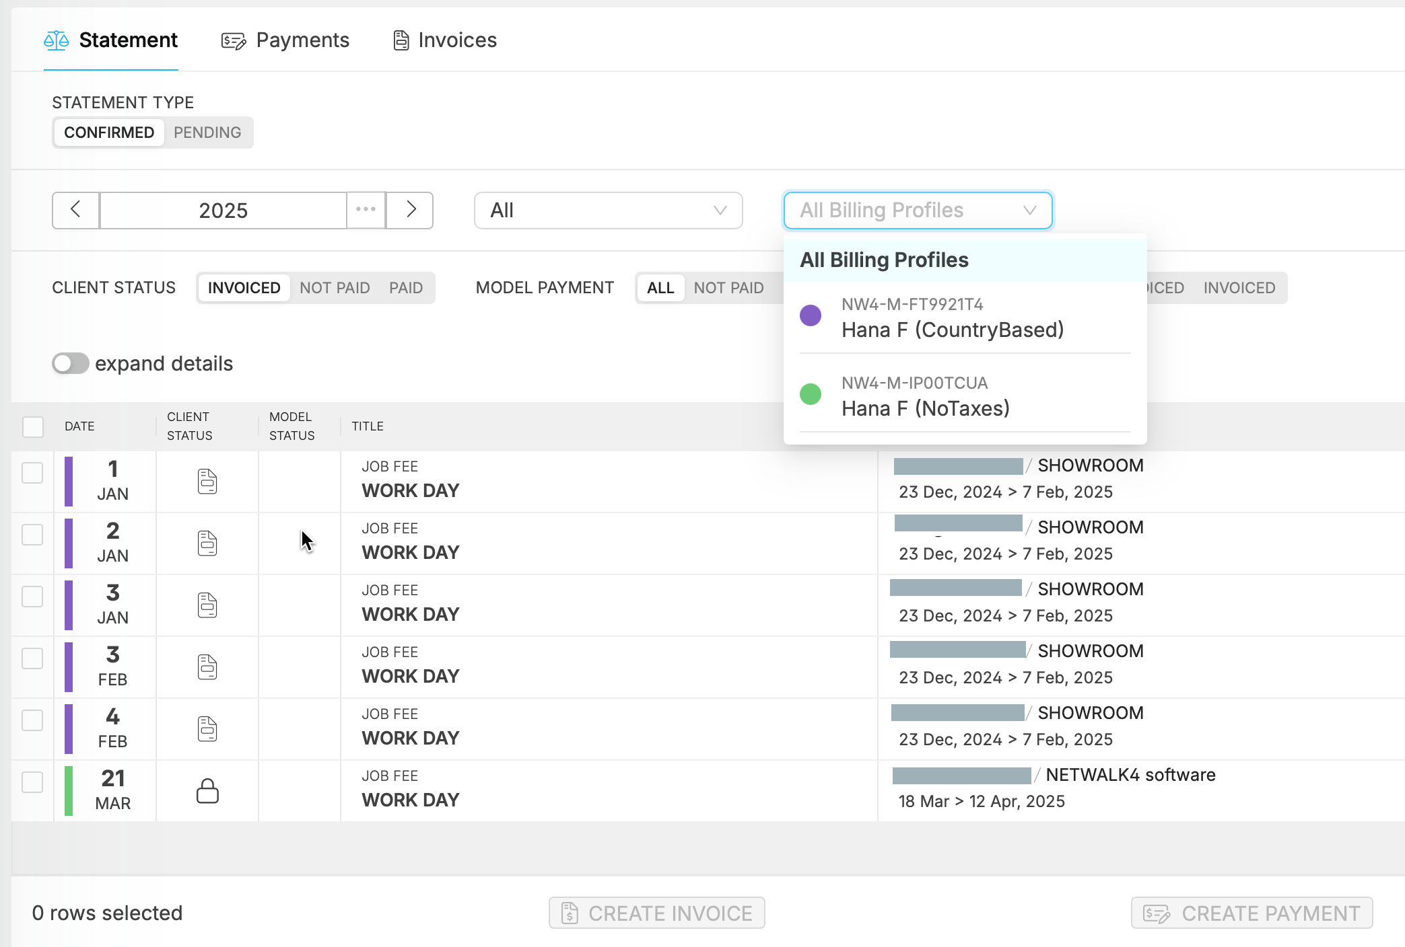Click the Statement scales icon

tap(57, 40)
